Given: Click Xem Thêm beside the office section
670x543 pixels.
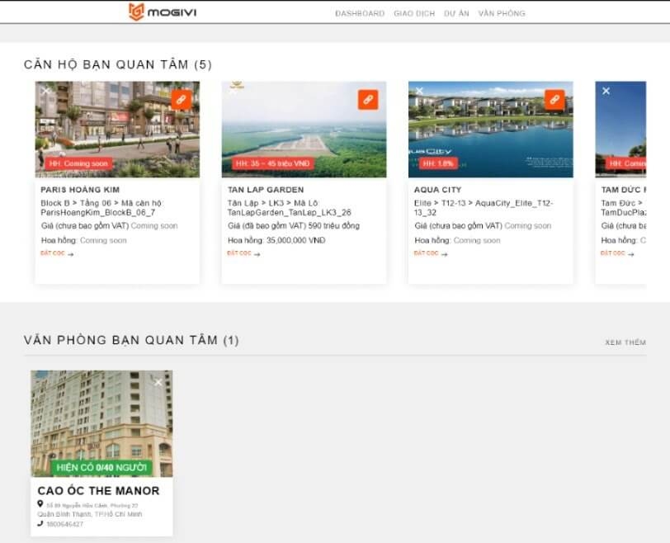Looking at the screenshot, I should (625, 342).
